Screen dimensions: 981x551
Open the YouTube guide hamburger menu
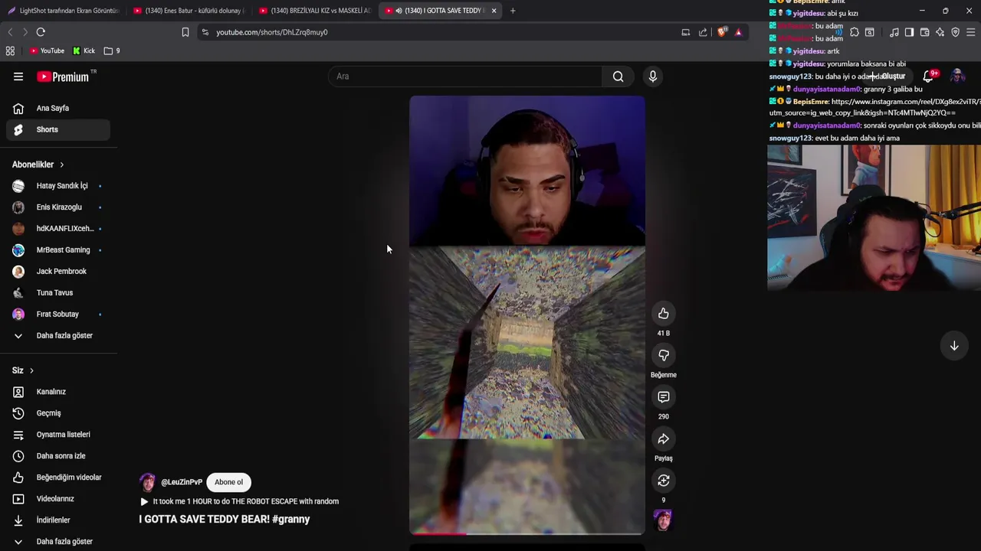pos(18,77)
